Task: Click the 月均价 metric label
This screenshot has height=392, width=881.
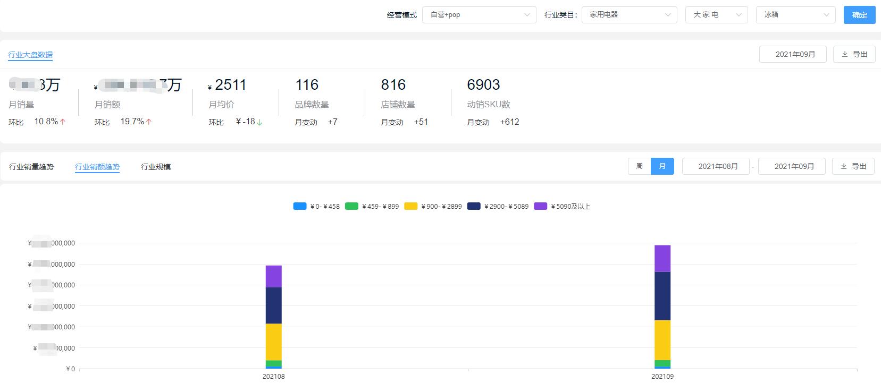Action: coord(221,105)
